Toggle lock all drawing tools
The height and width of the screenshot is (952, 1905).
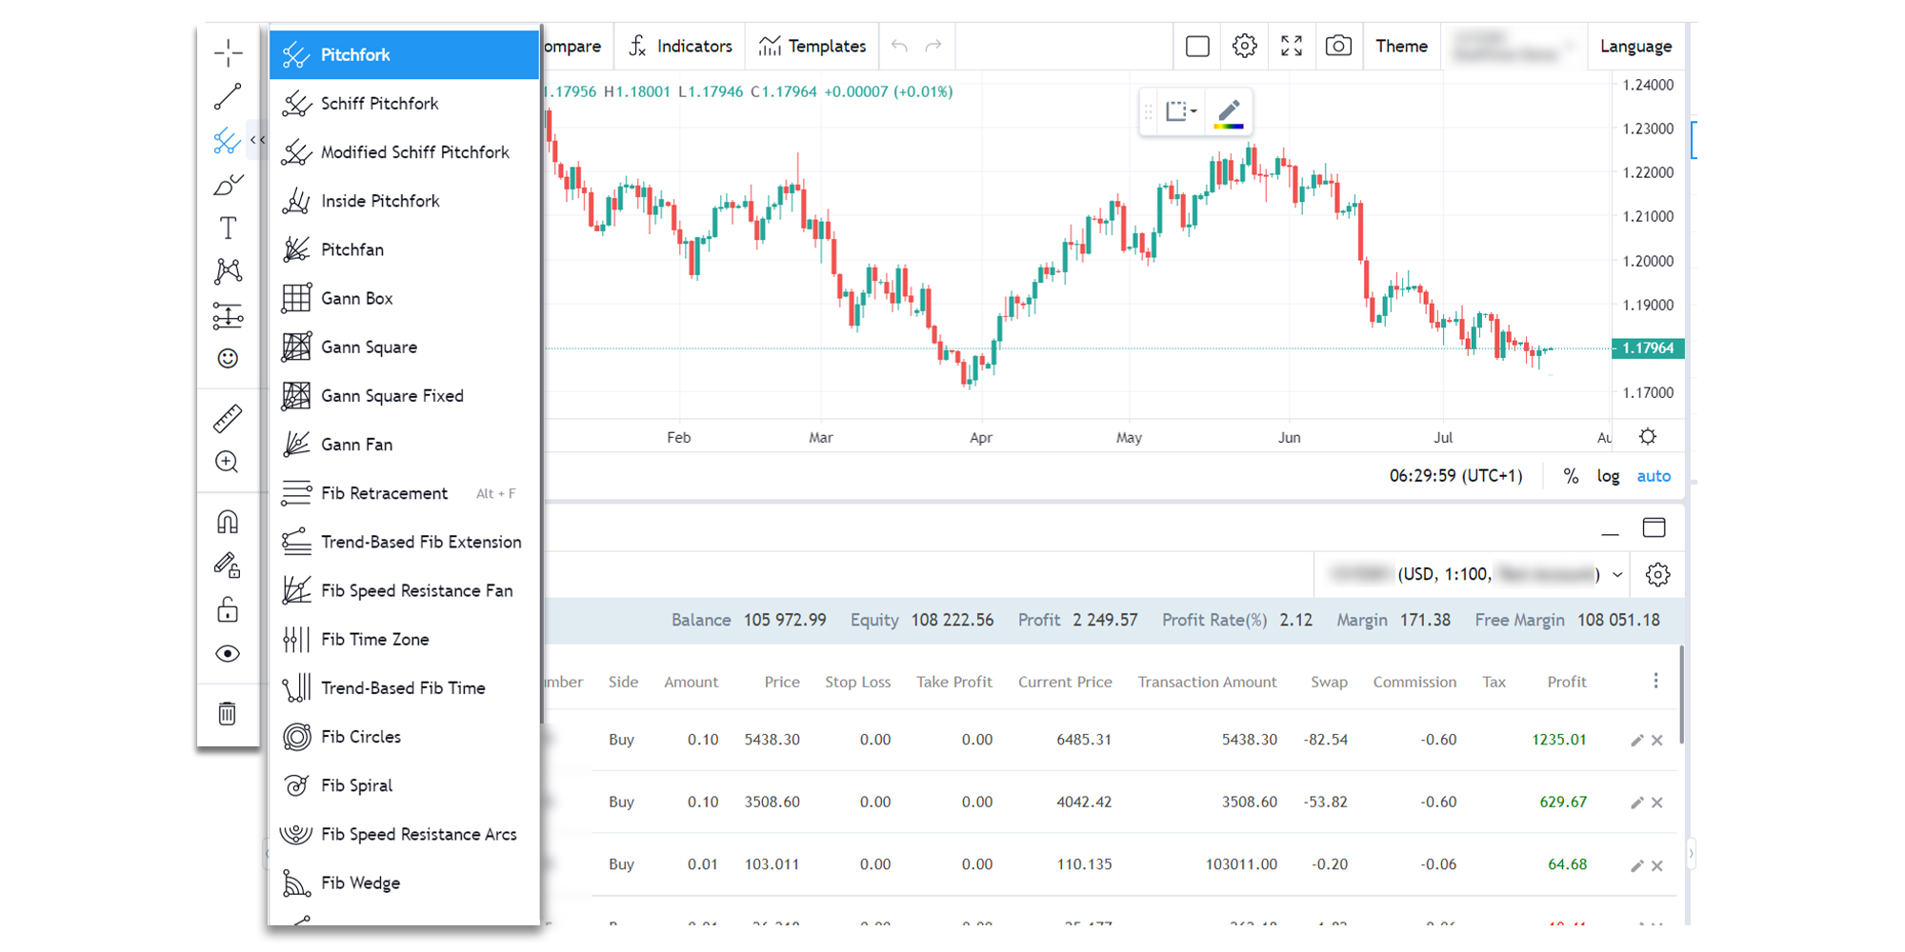(228, 609)
